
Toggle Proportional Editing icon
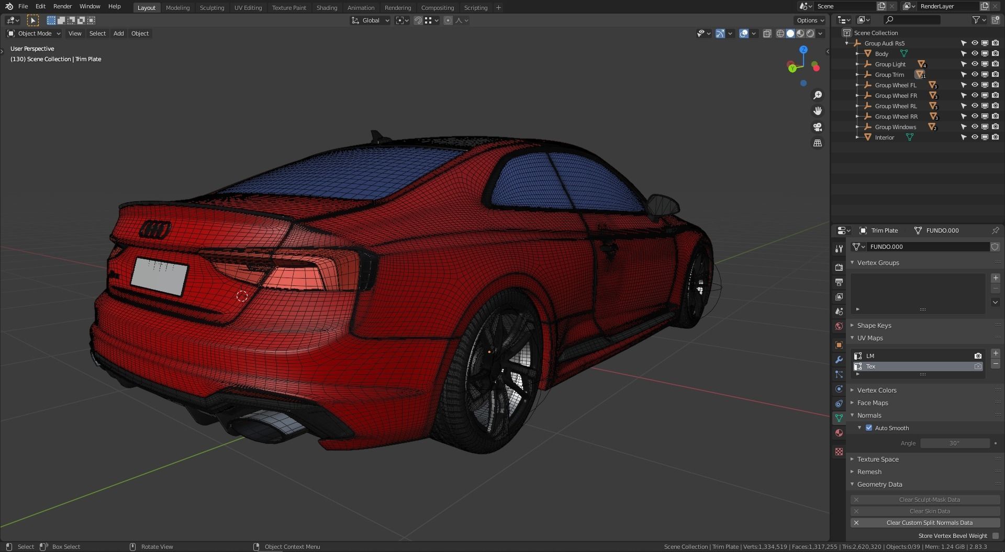448,20
